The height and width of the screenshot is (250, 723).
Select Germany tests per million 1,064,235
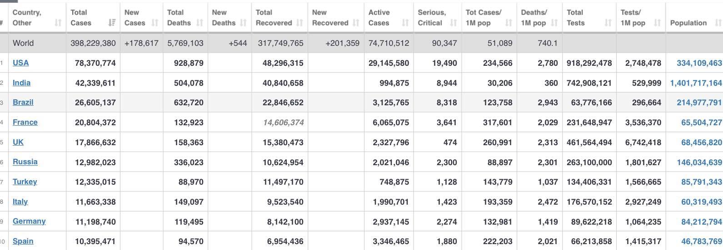coord(643,221)
